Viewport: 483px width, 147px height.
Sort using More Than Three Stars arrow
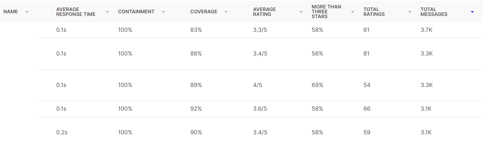tap(353, 12)
